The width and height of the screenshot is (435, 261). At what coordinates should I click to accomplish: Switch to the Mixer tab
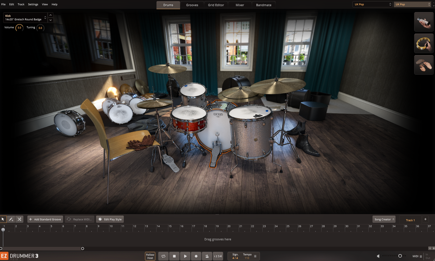pos(240,5)
